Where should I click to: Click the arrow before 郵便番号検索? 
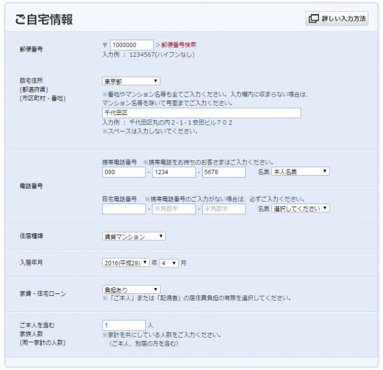click(158, 45)
